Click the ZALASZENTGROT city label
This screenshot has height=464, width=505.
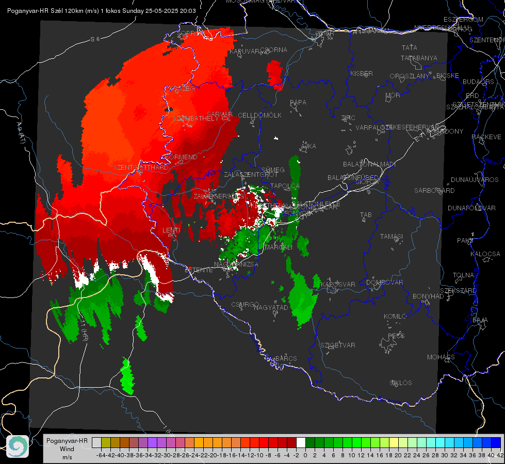pos(251,175)
